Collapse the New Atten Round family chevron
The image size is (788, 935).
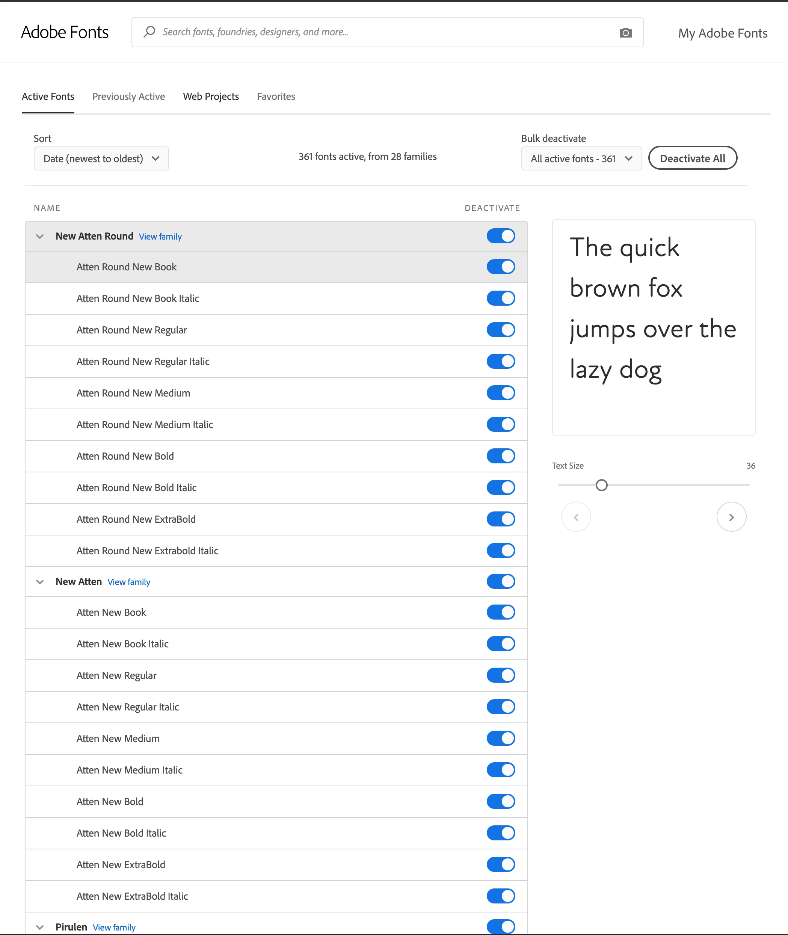pos(40,236)
